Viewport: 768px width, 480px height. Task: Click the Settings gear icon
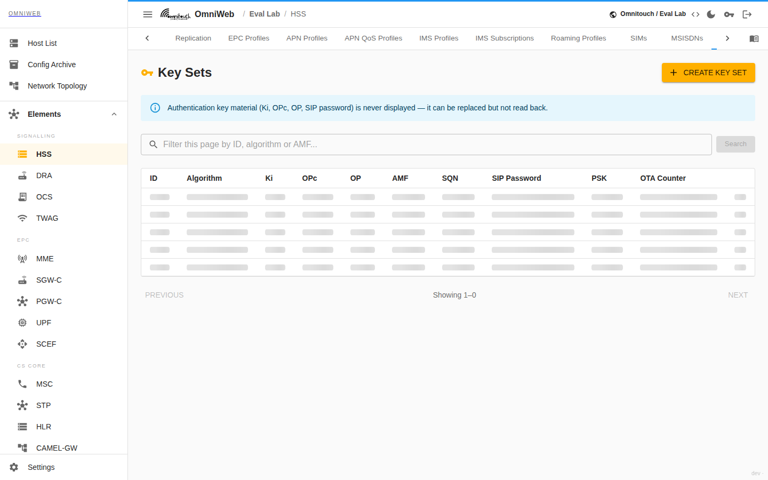tap(14, 467)
